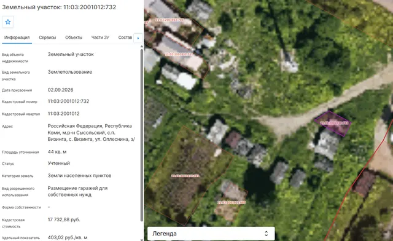The width and height of the screenshot is (393, 241).
Task: Expand the Легенда dropdown
Action: [211, 234]
